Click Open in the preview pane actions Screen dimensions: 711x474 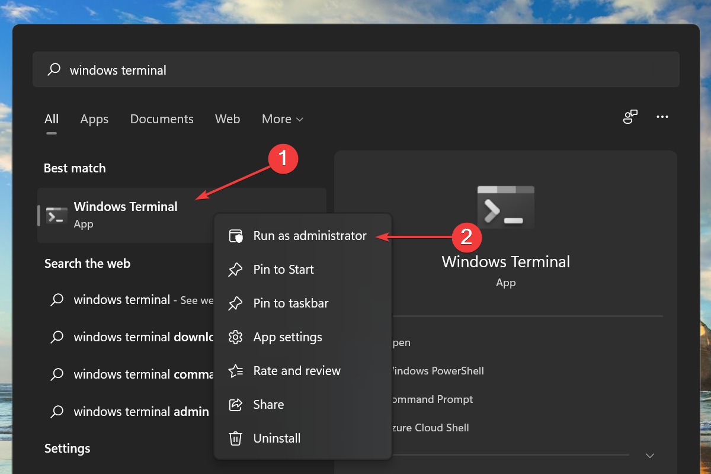402,342
